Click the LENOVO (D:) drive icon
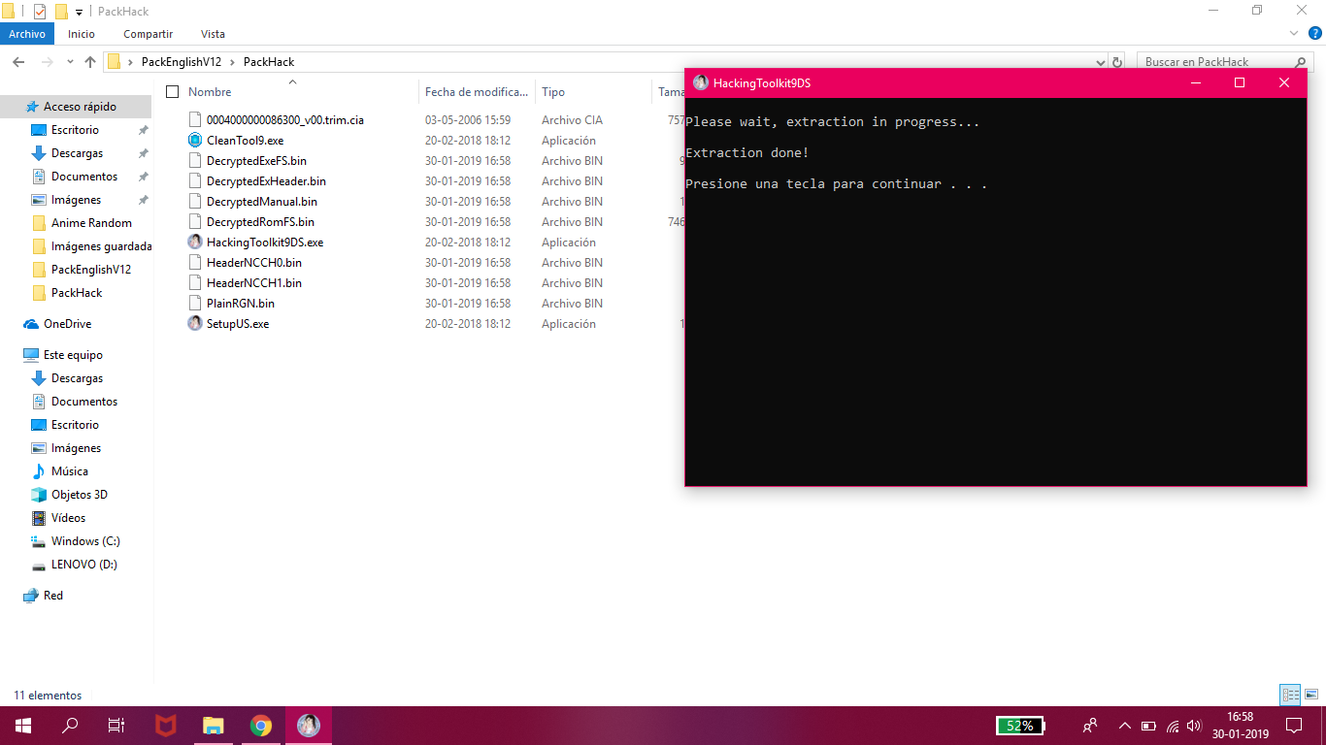The image size is (1326, 745). coord(39,565)
